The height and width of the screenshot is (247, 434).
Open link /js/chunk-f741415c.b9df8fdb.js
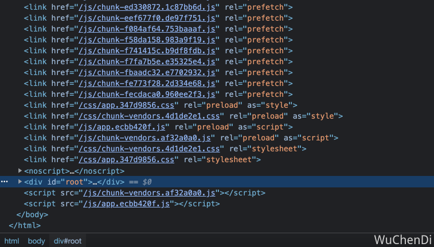[147, 50]
